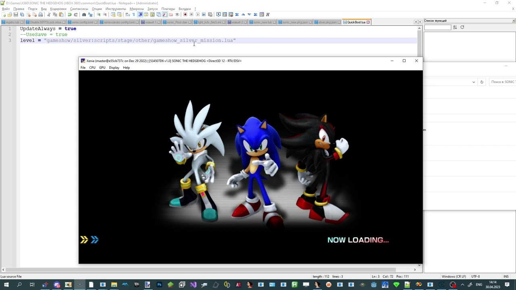
Task: Click the UTF-8 encoding in status bar
Action: [476, 277]
